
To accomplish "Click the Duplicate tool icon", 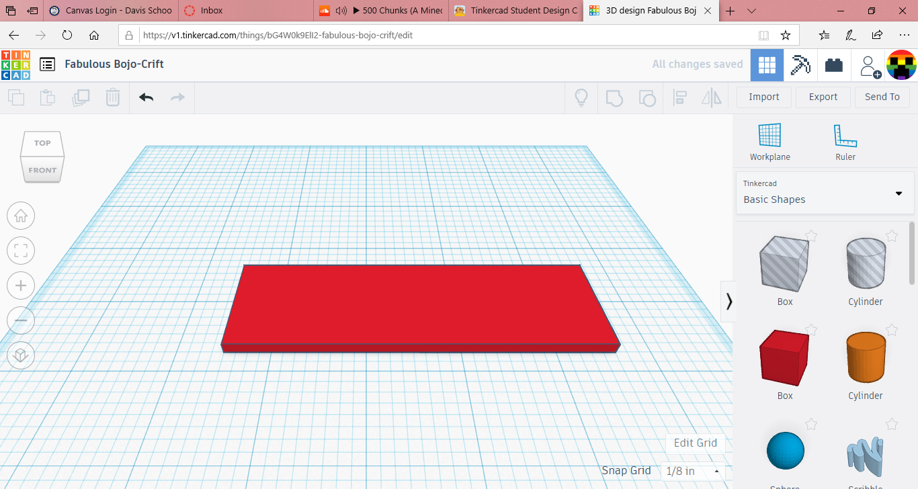I will click(81, 97).
